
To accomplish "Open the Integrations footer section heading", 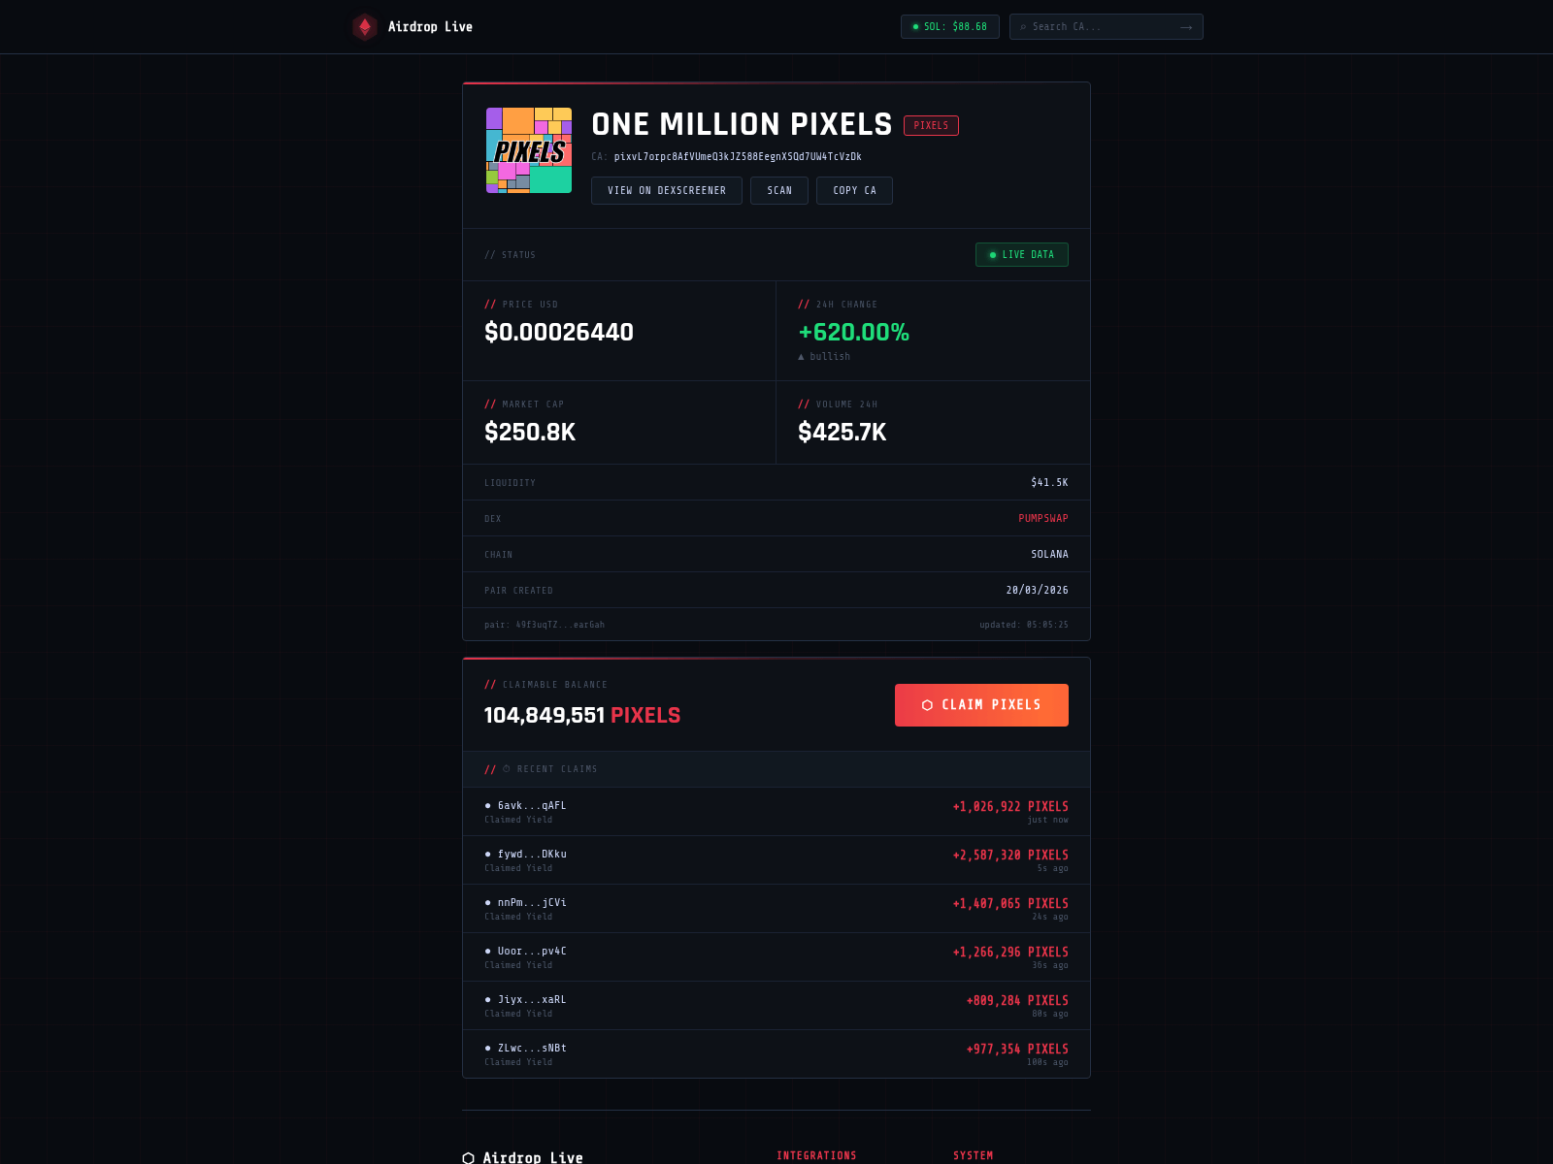I will 816,1156.
